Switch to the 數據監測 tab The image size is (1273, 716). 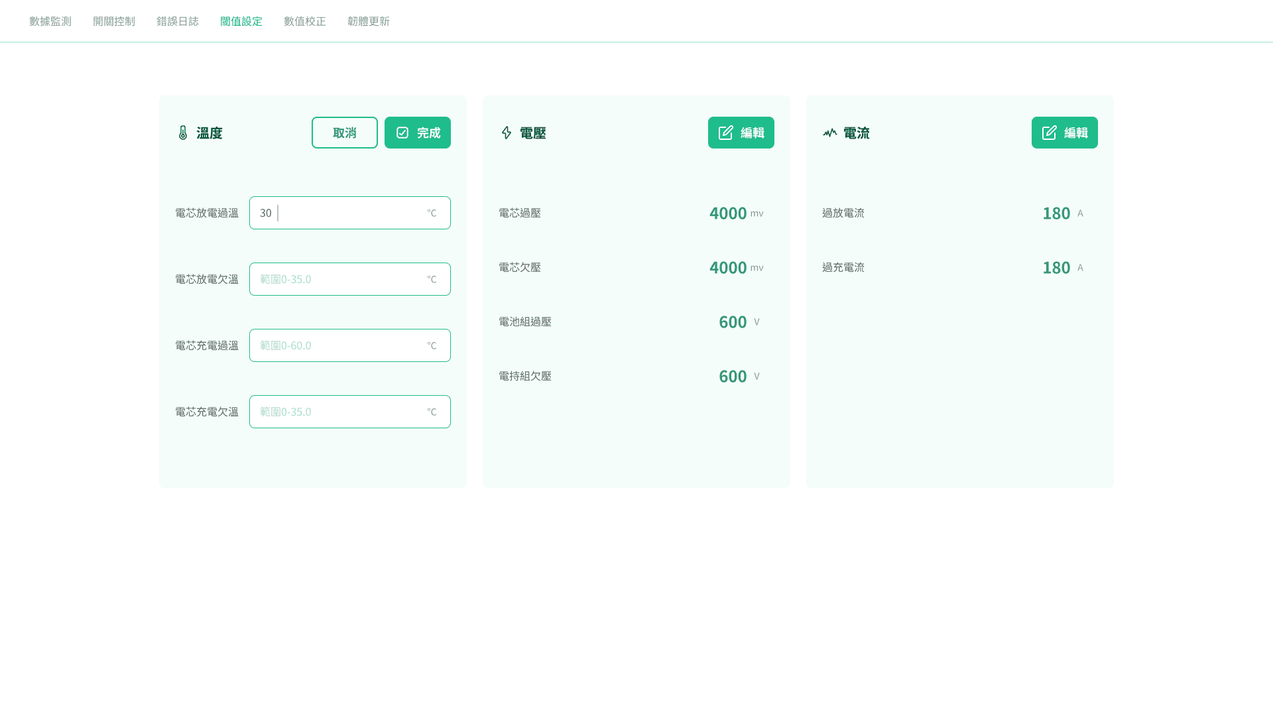[49, 21]
